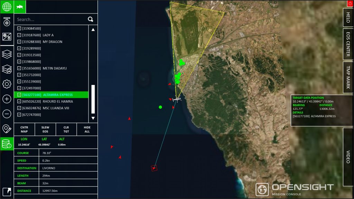Toggle checkbox for [672747000]
The image size is (354, 199).
(x=19, y=115)
